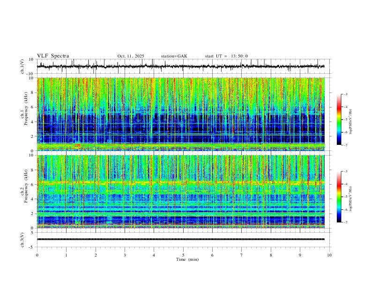Click the '5' tick on ch.3(V) axis
This screenshot has width=371, height=286.
33,233
